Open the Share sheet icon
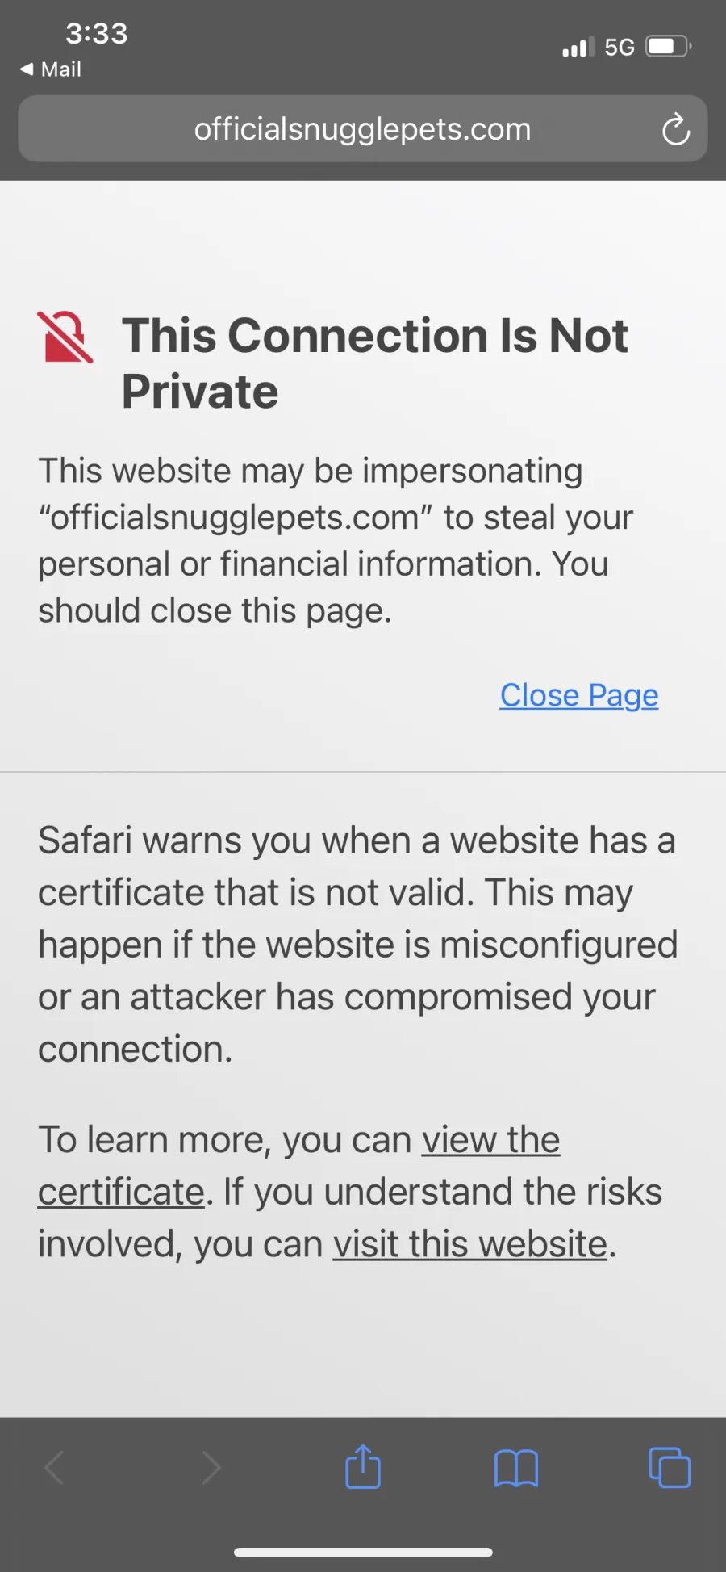The height and width of the screenshot is (1572, 726). (363, 1466)
